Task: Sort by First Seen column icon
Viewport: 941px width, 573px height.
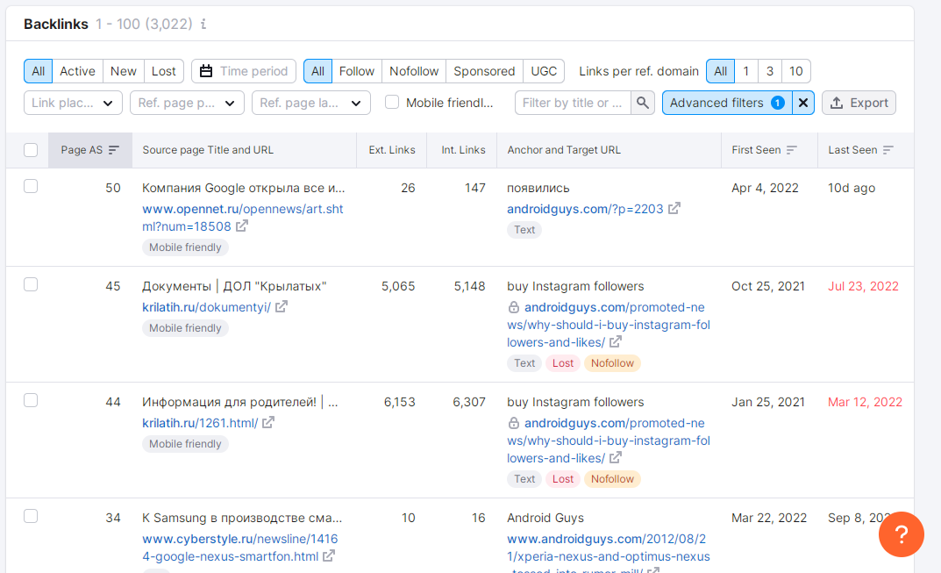Action: (792, 150)
